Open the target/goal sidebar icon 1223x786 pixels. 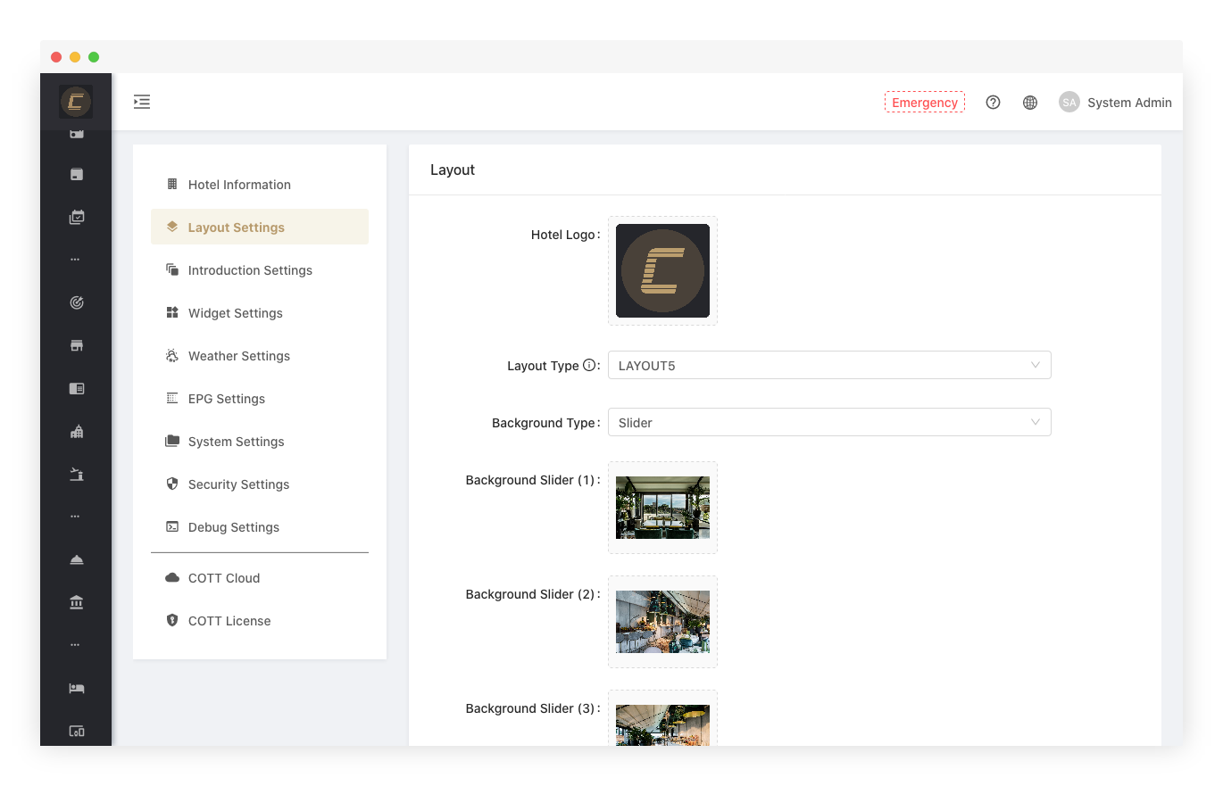pos(77,302)
